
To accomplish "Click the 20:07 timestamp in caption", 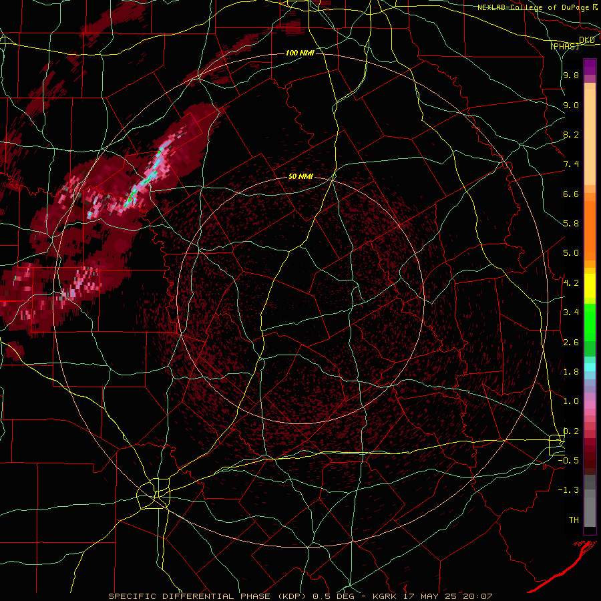I will point(477,596).
